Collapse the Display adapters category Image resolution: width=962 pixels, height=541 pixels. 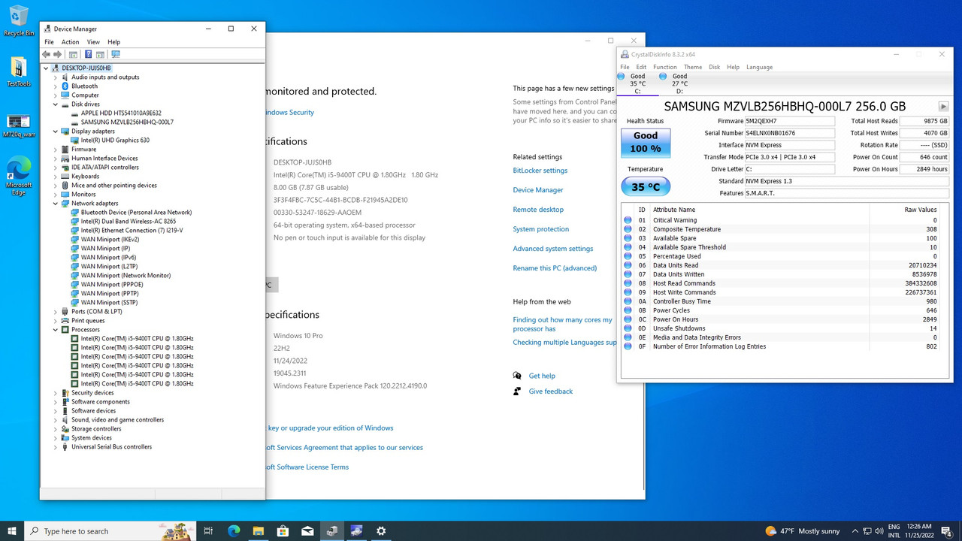pyautogui.click(x=55, y=131)
